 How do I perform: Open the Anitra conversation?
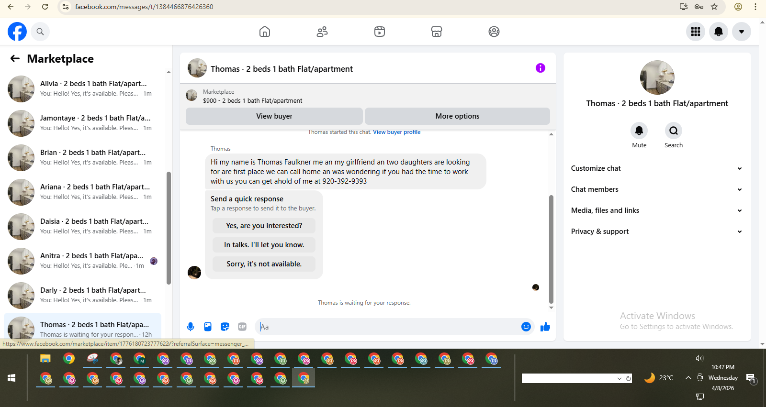tap(82, 261)
